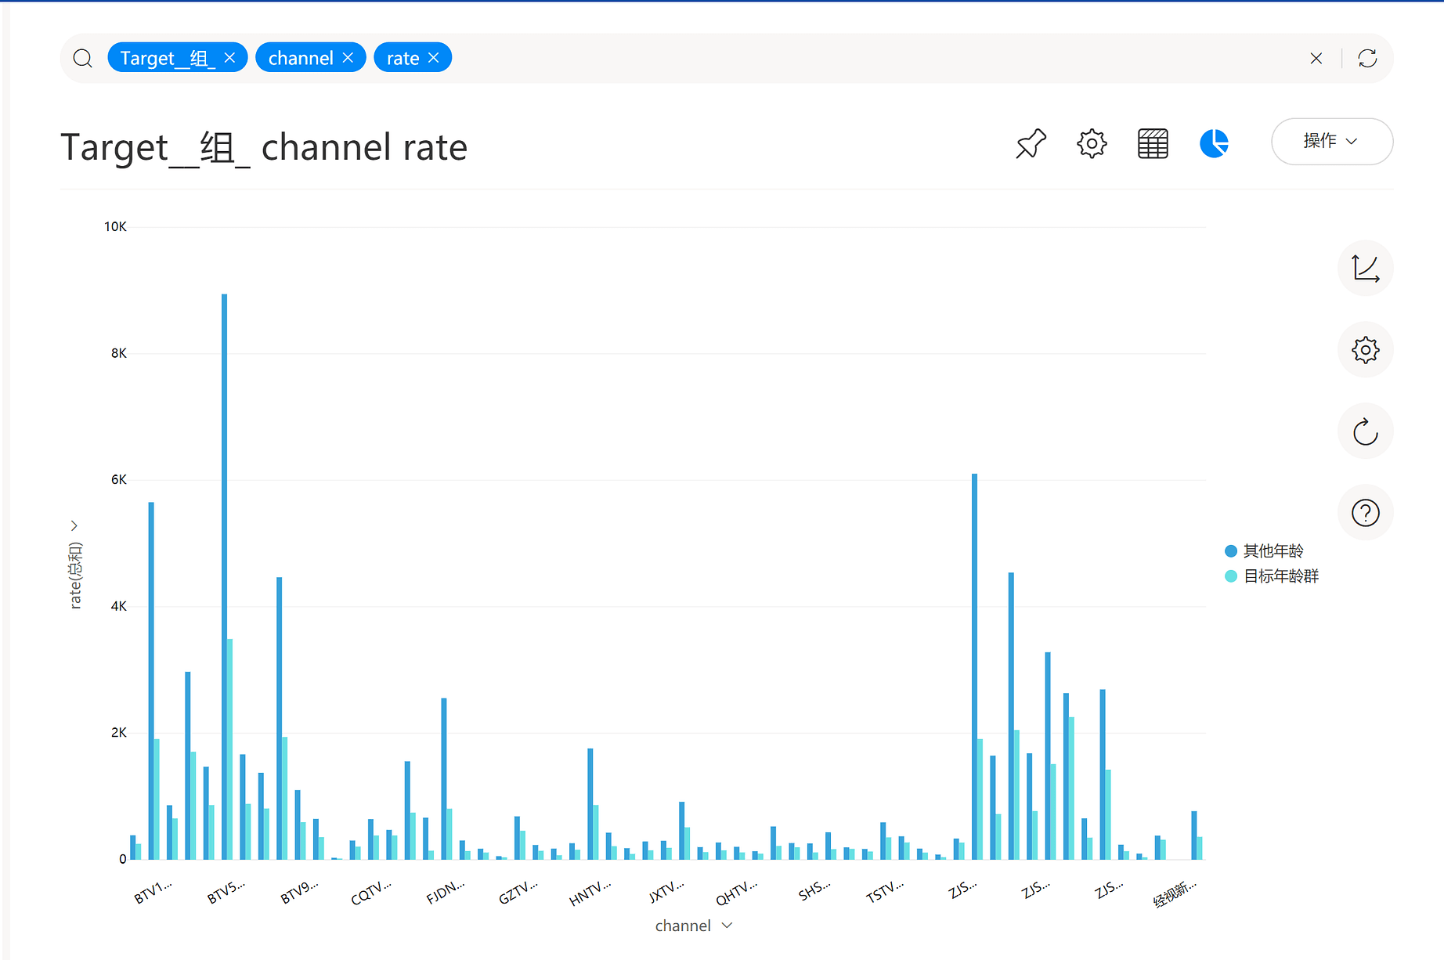Click the FJDN… x-axis label
Viewport: 1444px width, 960px height.
(445, 892)
